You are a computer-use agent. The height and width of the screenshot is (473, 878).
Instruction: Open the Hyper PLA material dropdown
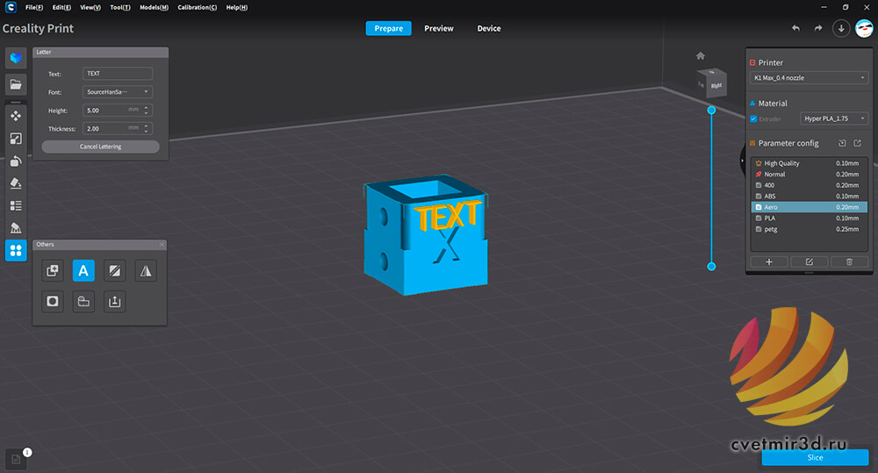pyautogui.click(x=834, y=118)
